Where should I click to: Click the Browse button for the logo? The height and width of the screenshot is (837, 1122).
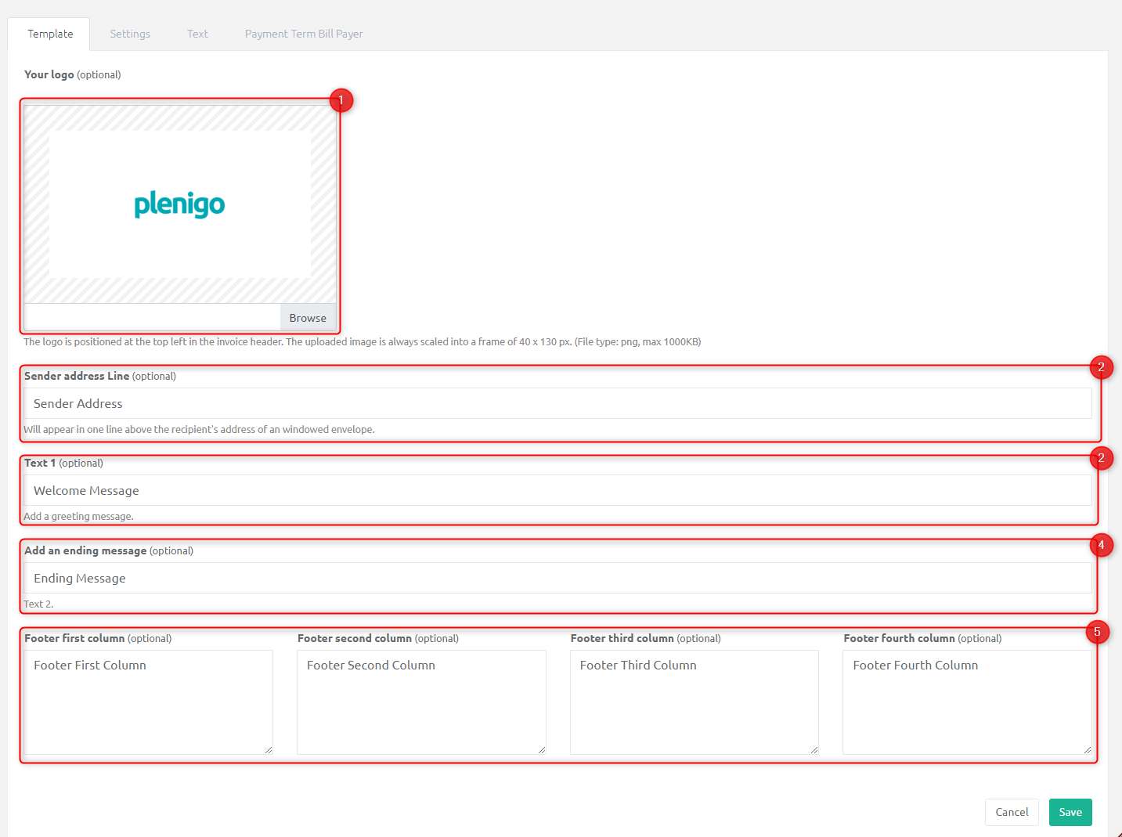click(308, 318)
